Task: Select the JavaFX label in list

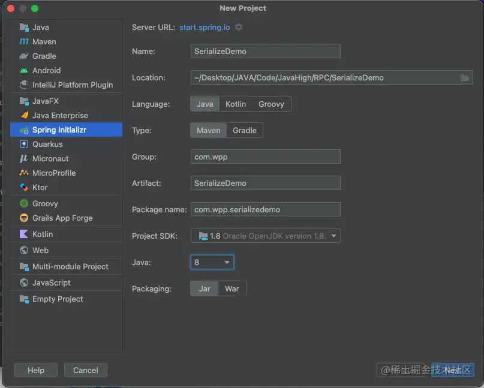Action: click(46, 101)
